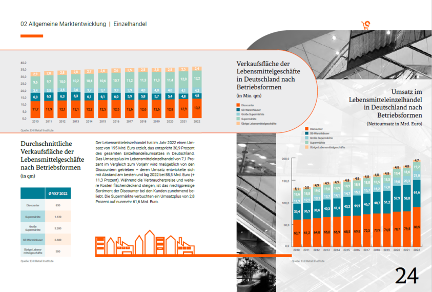Click bar label '4,7' atop 2022 Umsatz bar
Screen dimensions: 432x292
click(417, 160)
